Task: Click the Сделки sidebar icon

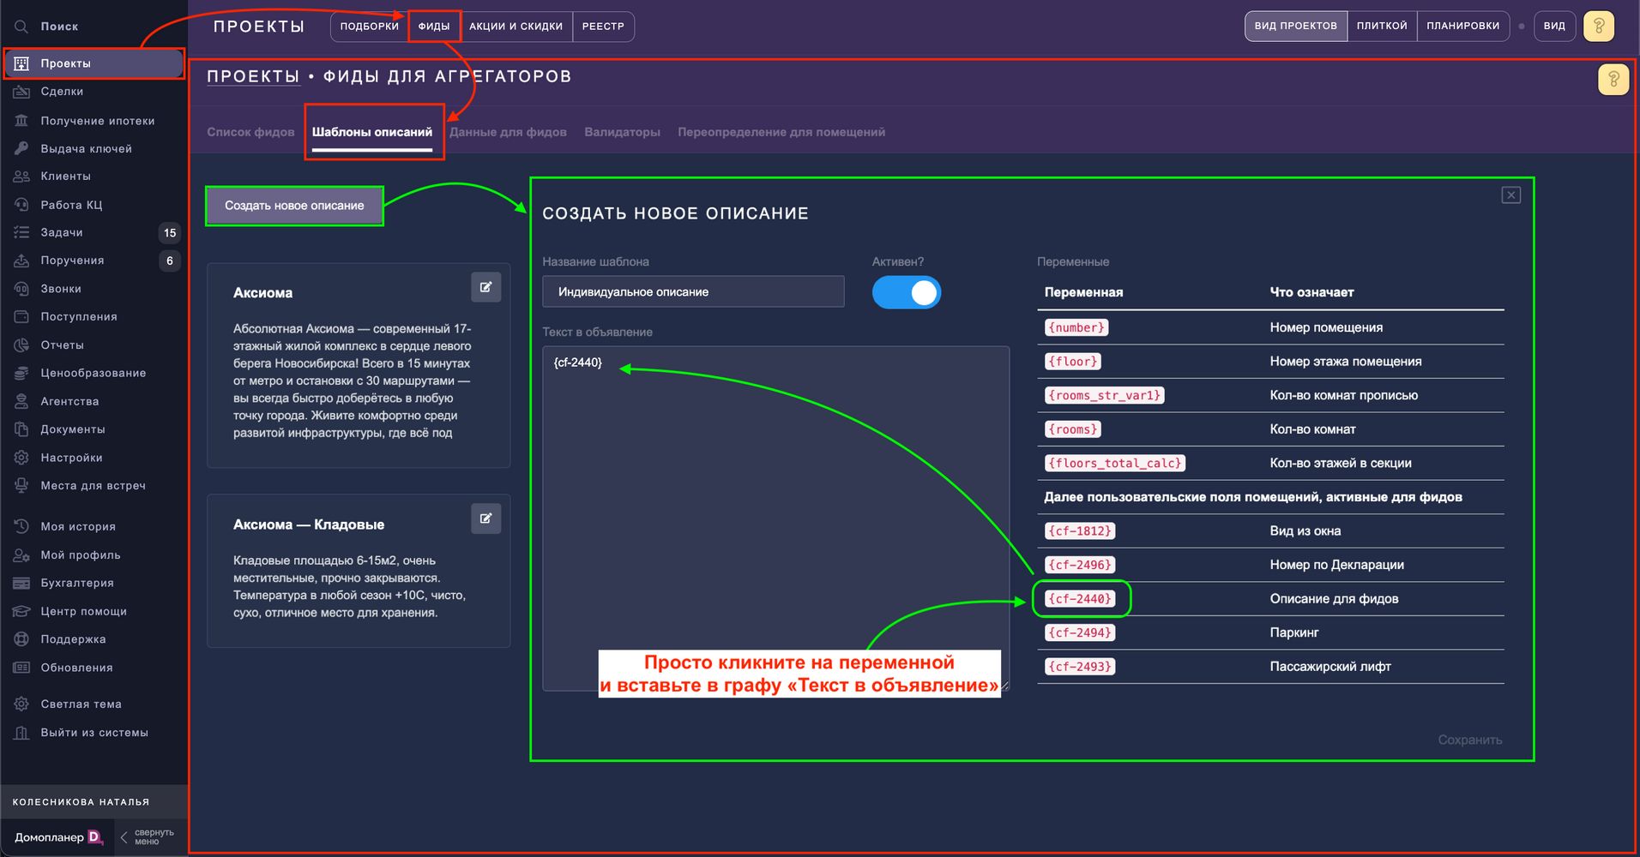Action: point(21,92)
